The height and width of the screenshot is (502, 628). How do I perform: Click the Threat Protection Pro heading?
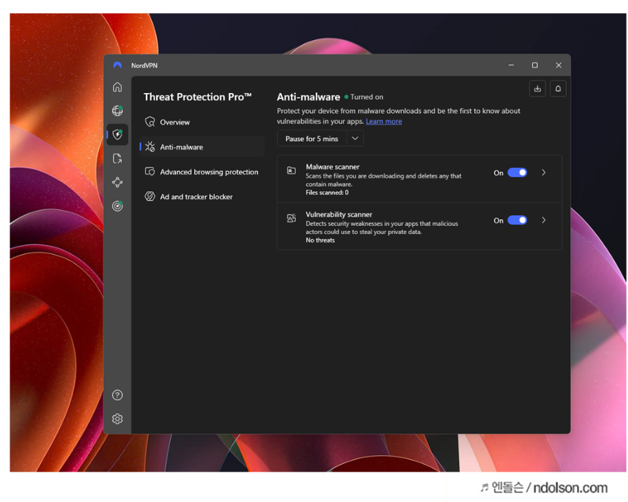[197, 97]
